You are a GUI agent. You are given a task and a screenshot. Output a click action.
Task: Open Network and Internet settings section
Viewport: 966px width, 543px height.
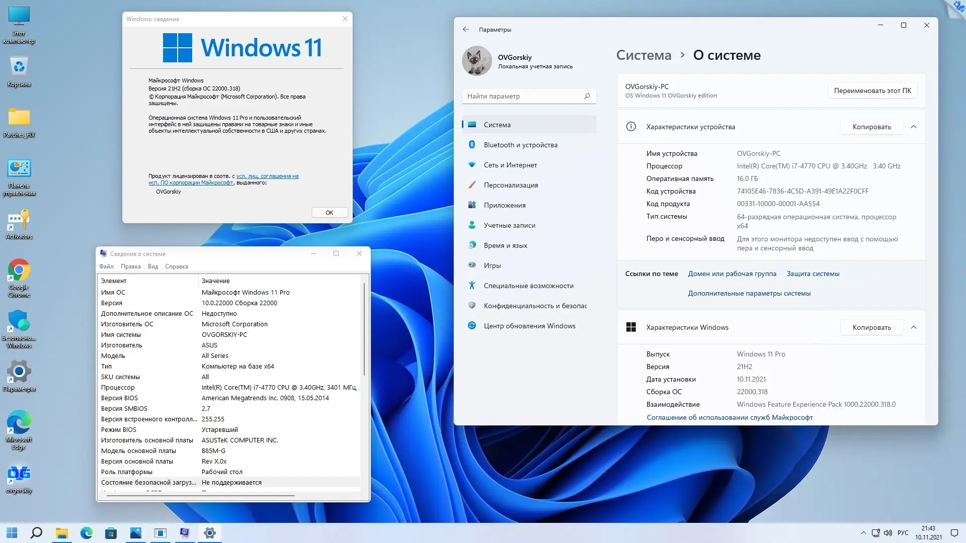510,165
